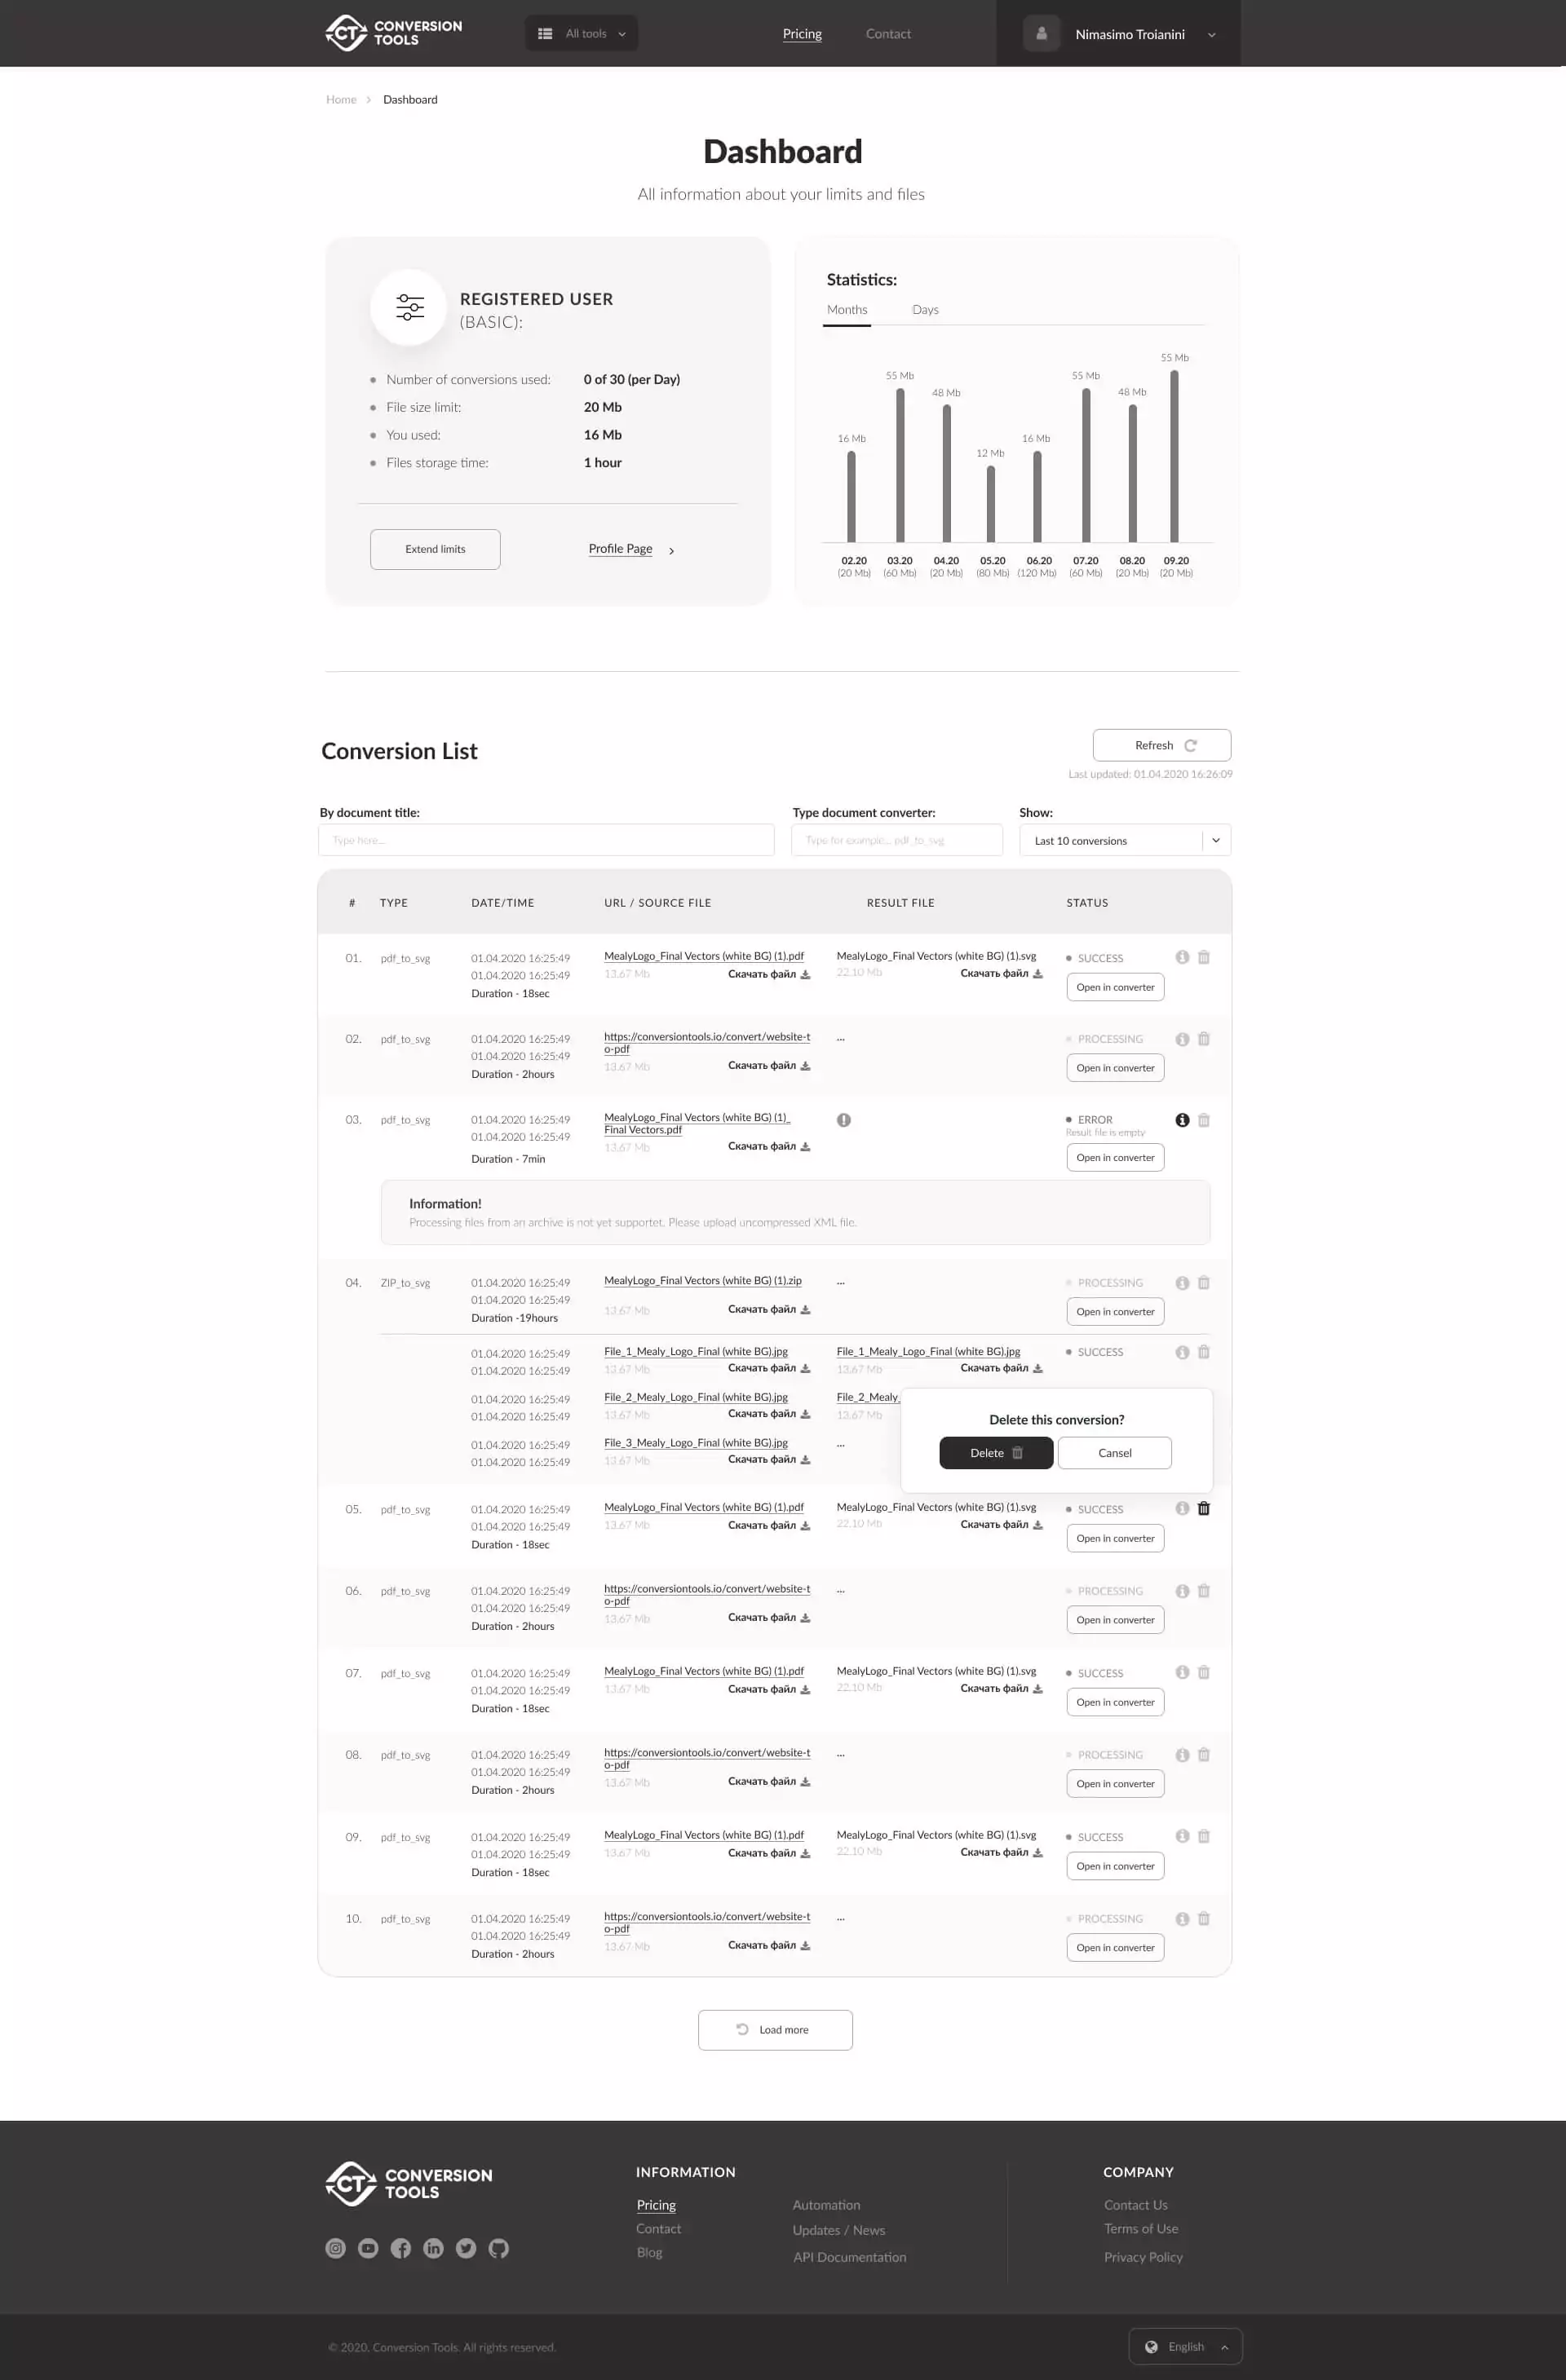This screenshot has width=1566, height=2380.
Task: Click the trash icon to delete conversion 05
Action: (x=1203, y=1508)
